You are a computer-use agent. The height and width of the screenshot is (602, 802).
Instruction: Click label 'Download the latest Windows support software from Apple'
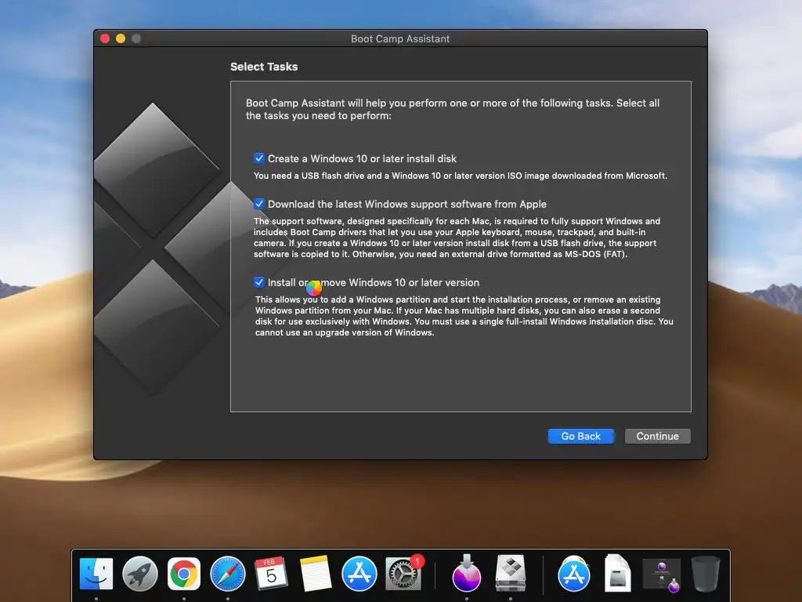coord(407,205)
